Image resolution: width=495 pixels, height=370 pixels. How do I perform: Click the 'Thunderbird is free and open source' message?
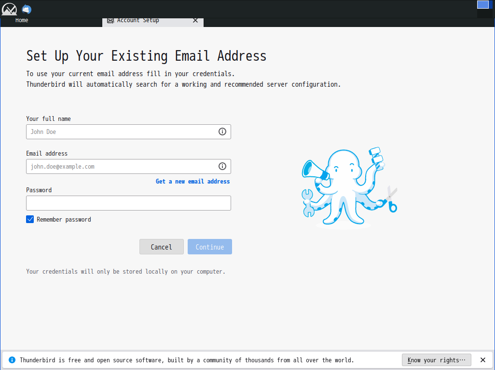[x=187, y=360]
